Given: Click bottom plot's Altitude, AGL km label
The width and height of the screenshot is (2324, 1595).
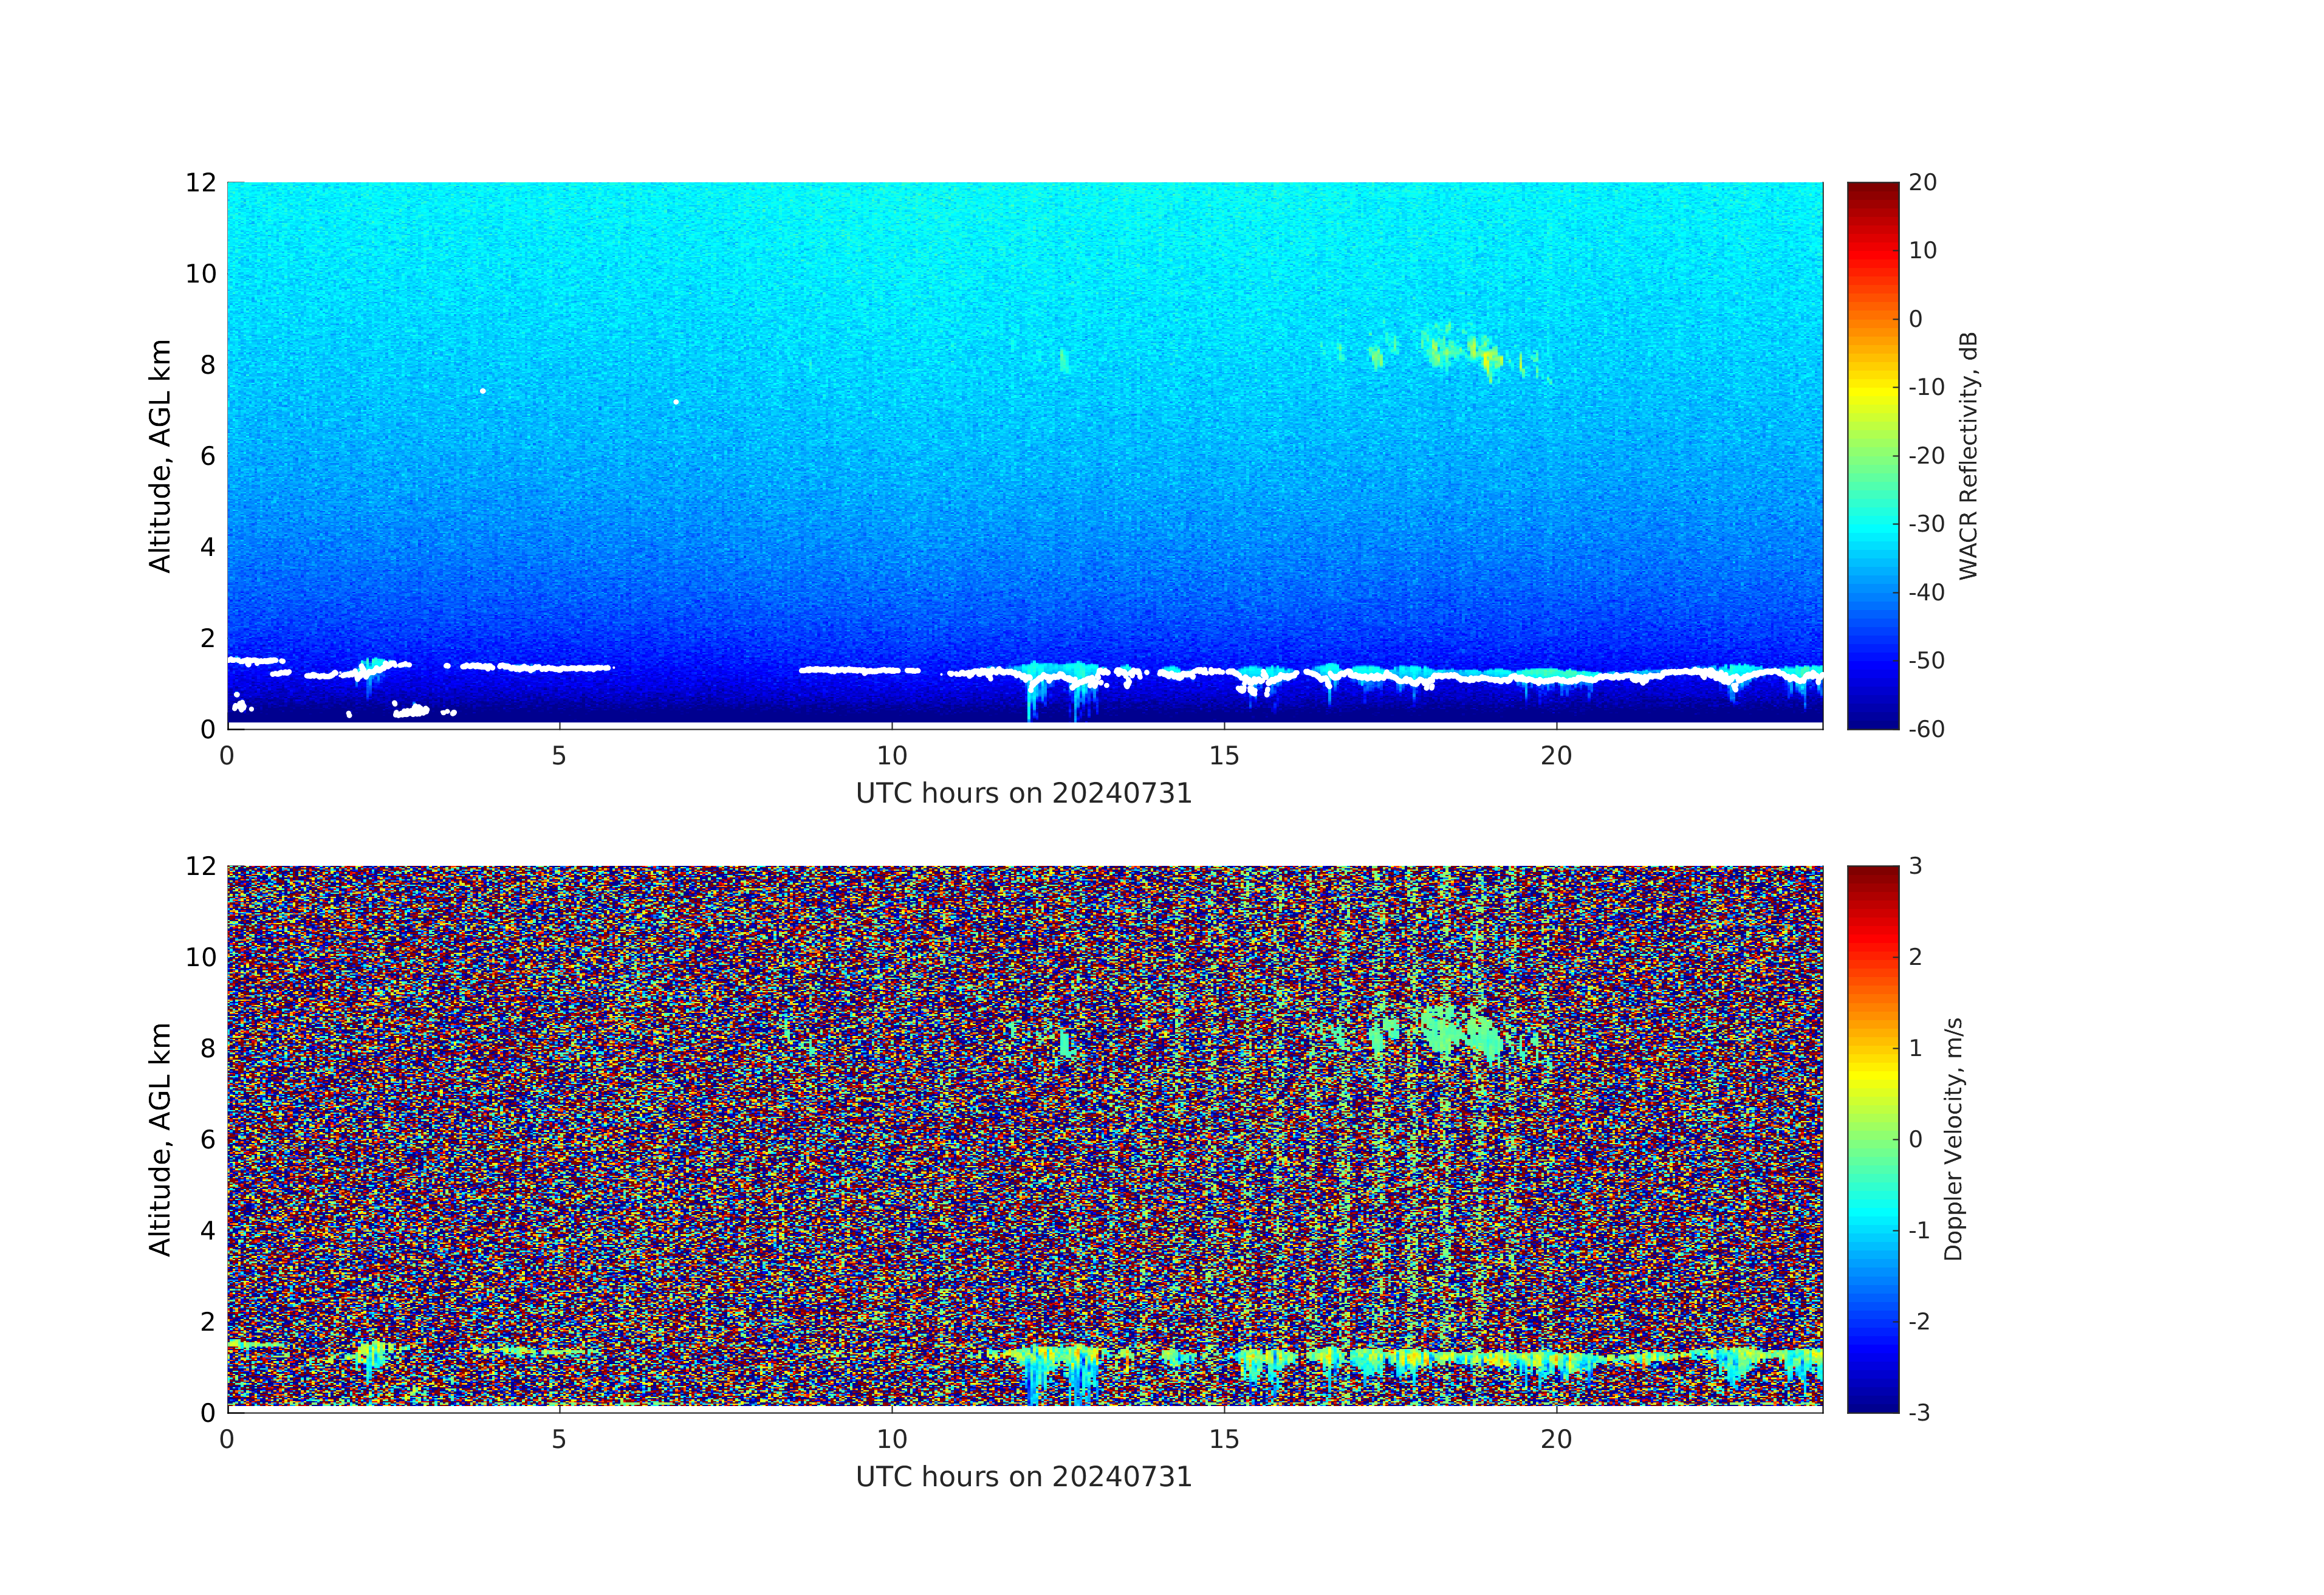Looking at the screenshot, I should 160,1138.
